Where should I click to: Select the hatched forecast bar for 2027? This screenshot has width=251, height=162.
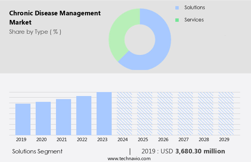185,114
